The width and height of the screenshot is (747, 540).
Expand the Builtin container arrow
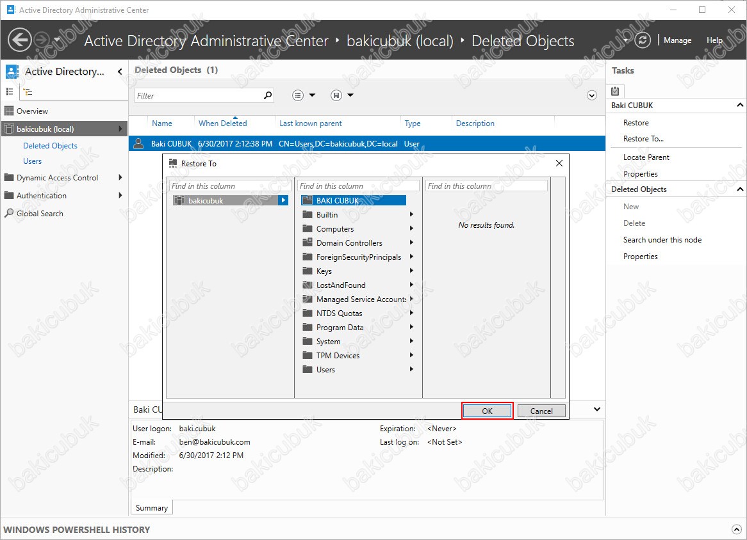click(411, 214)
